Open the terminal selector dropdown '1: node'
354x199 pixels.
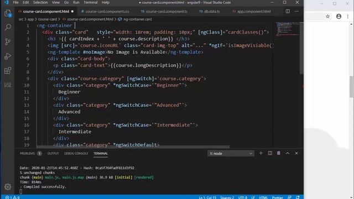click(231, 154)
